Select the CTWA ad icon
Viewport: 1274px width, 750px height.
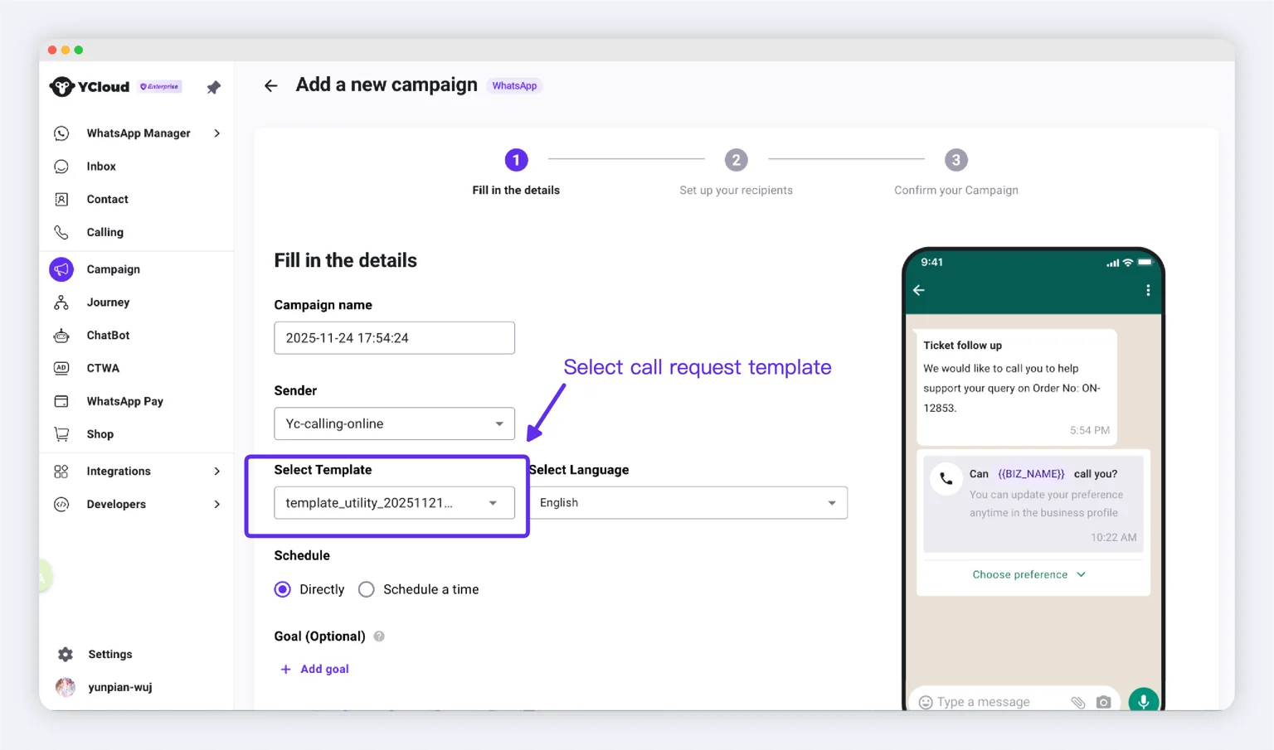[61, 368]
